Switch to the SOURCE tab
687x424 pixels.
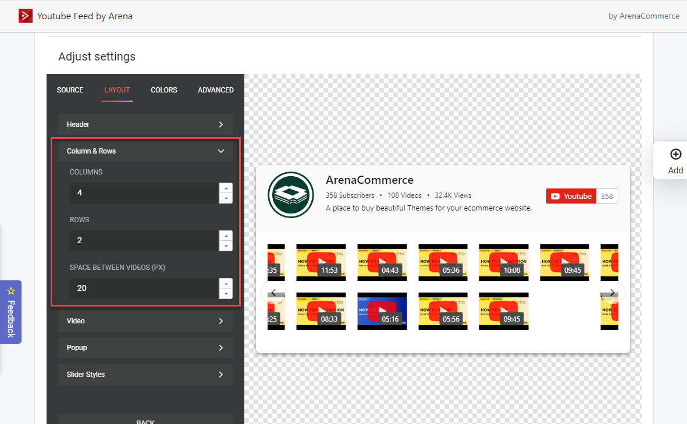[x=70, y=90]
